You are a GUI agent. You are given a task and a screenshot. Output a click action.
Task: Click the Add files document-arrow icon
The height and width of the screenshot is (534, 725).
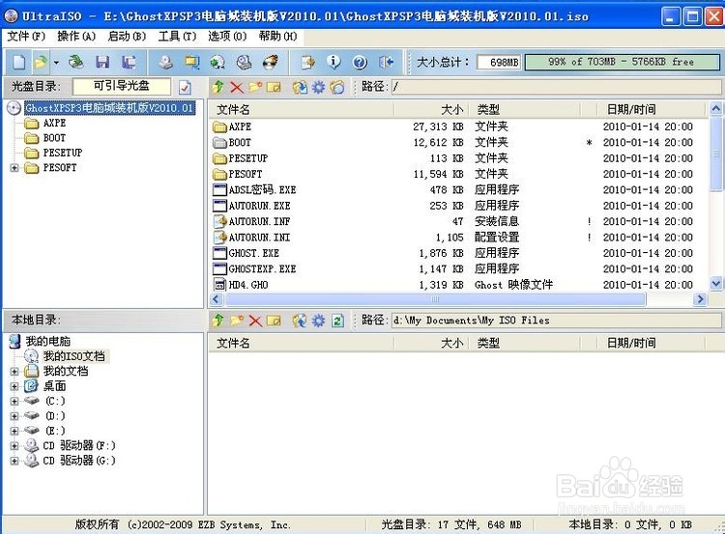307,62
